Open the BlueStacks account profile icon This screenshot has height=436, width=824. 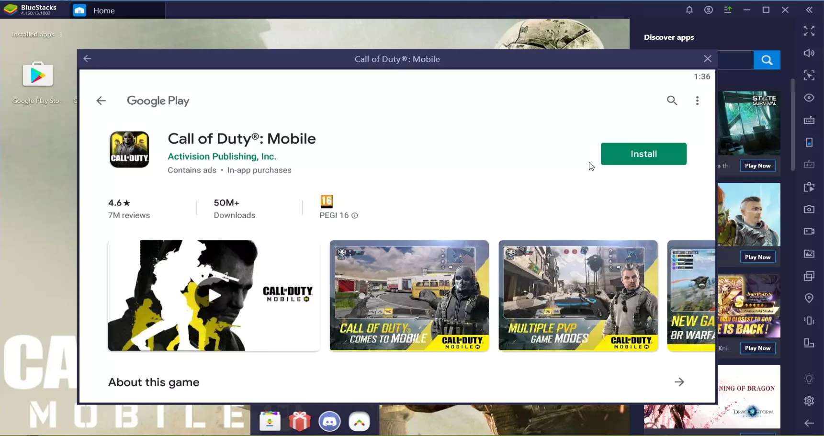pos(708,10)
